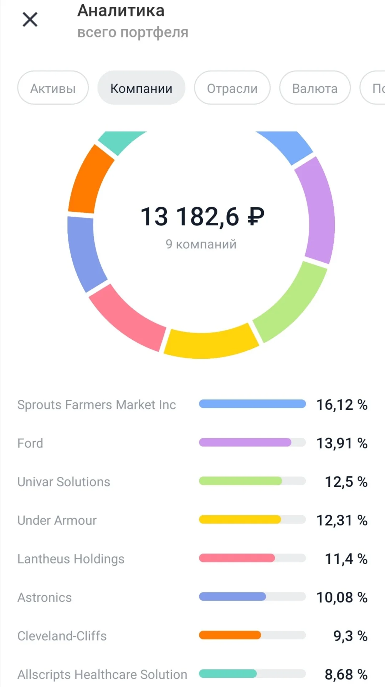Viewport: 385px width, 687px height.
Task: Click the Аналитика page title
Action: click(121, 11)
